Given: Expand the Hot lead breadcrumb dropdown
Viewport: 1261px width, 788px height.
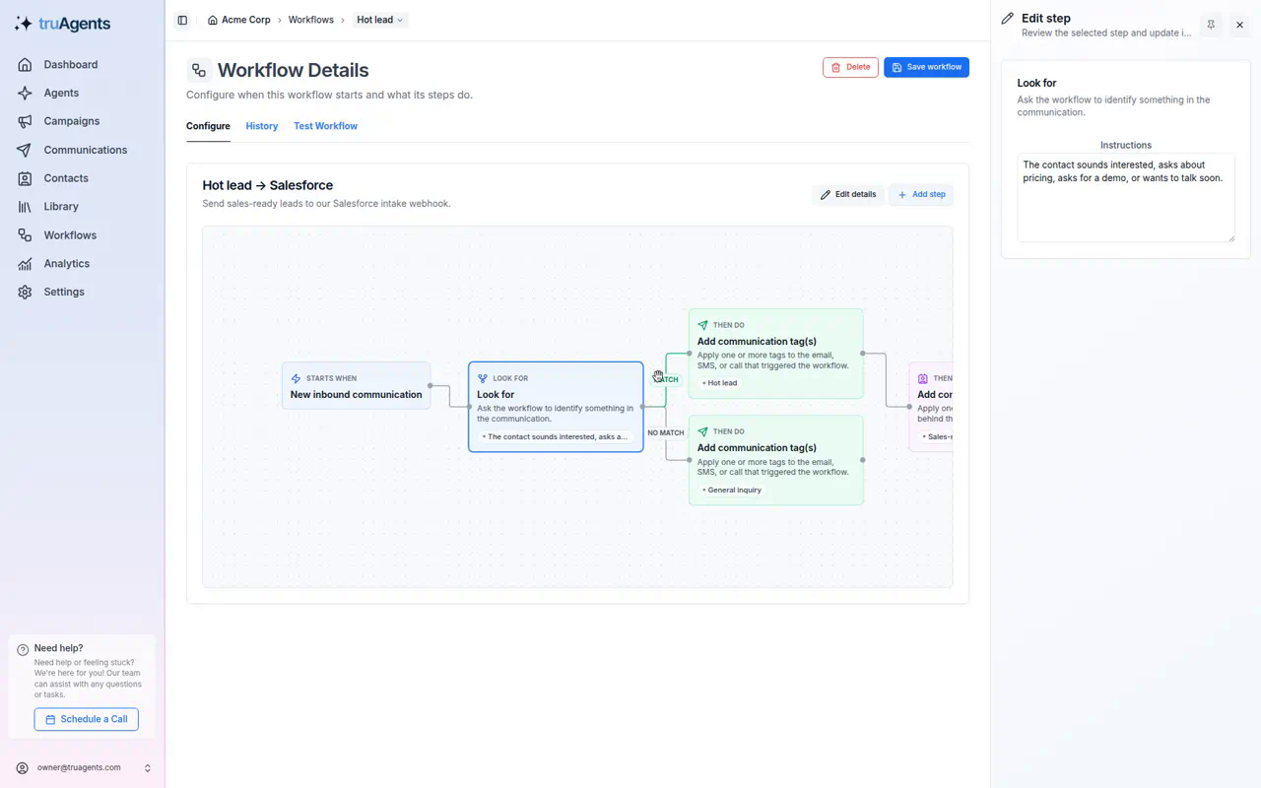Looking at the screenshot, I should coord(380,20).
